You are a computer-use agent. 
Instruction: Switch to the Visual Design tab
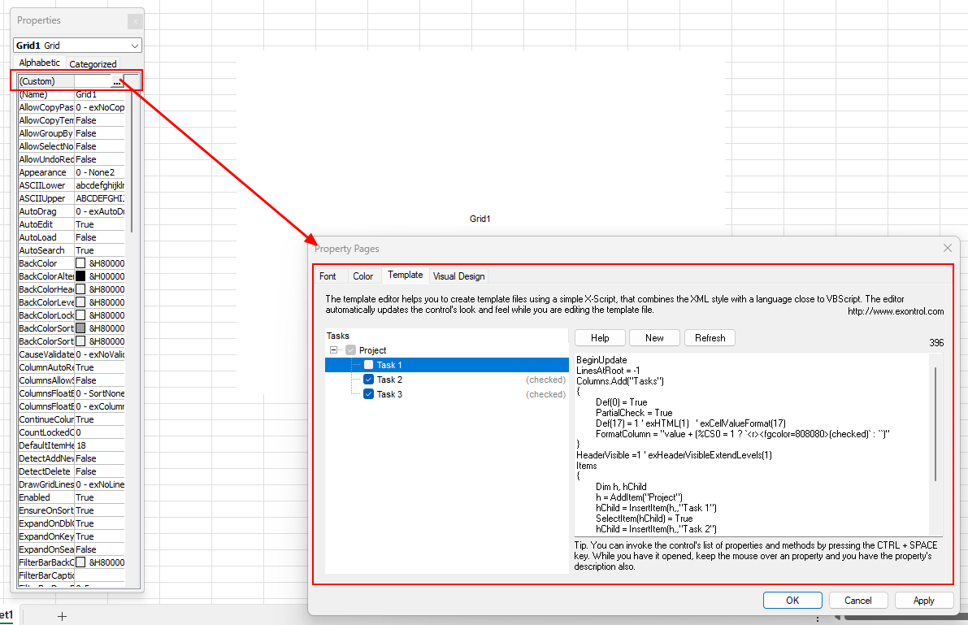pos(458,276)
